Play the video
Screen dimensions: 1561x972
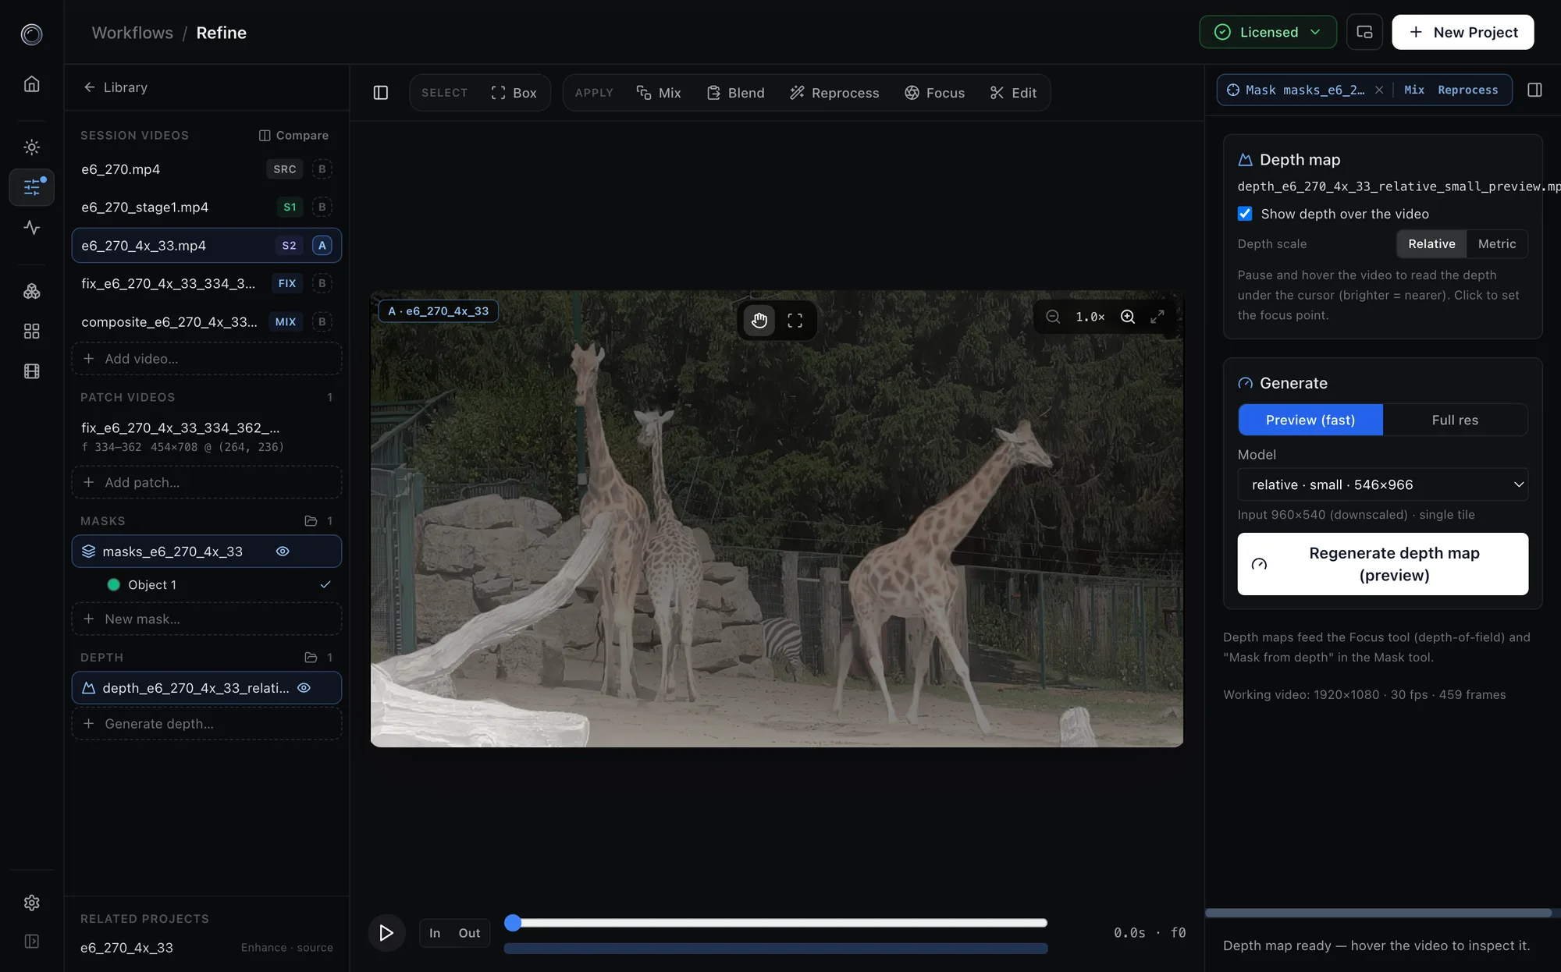pos(386,933)
